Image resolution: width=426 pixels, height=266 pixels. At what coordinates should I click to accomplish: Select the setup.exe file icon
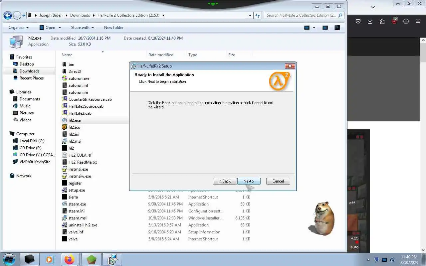(65, 190)
